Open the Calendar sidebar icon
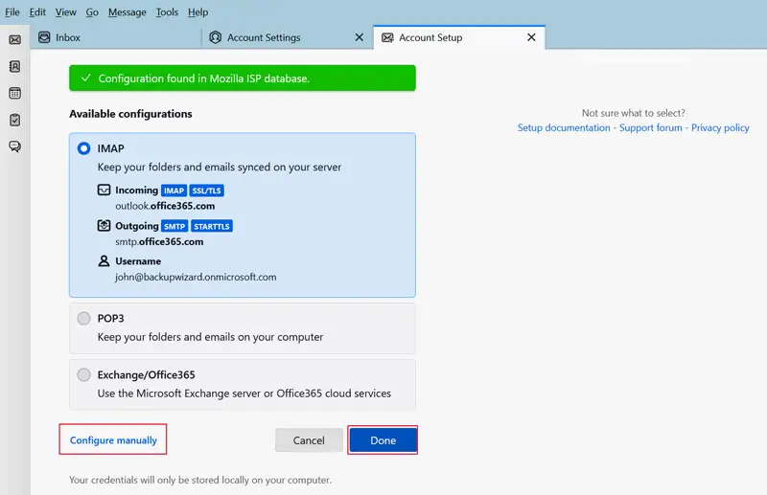Screen dimensions: 767x495 tap(14, 93)
